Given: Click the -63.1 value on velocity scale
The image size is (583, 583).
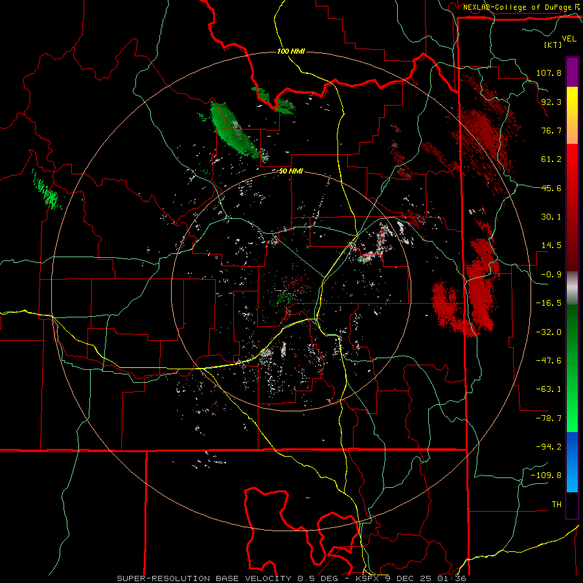Looking at the screenshot, I should coord(549,389).
